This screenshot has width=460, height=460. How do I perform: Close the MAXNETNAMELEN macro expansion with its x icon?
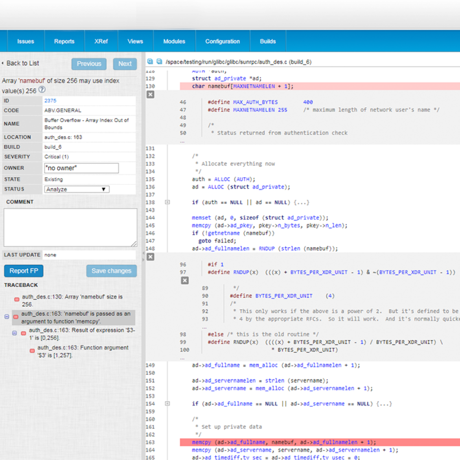coord(150,95)
